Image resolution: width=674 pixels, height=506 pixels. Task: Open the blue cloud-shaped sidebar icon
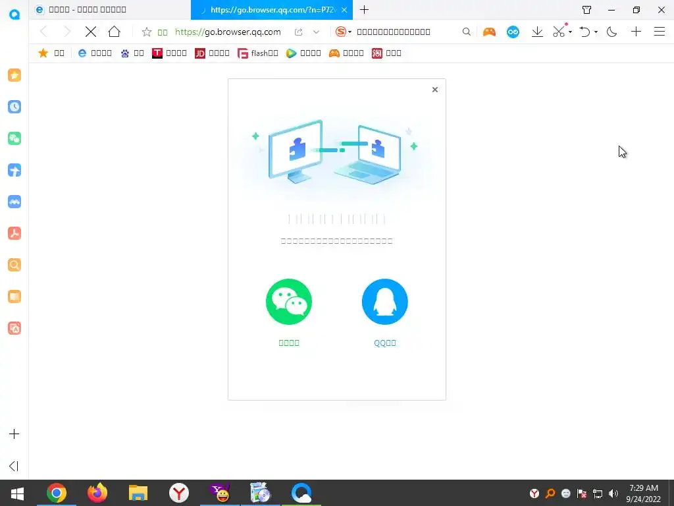(14, 202)
